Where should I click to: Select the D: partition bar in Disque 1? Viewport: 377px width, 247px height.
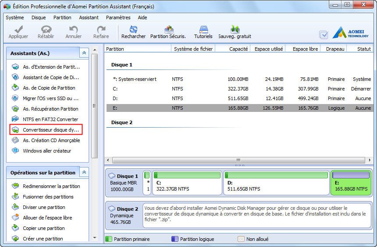(x=276, y=182)
